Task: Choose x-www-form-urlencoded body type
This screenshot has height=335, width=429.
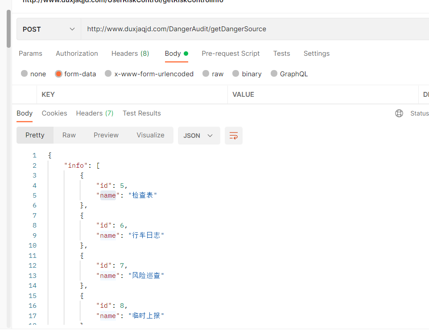Action: (x=108, y=74)
